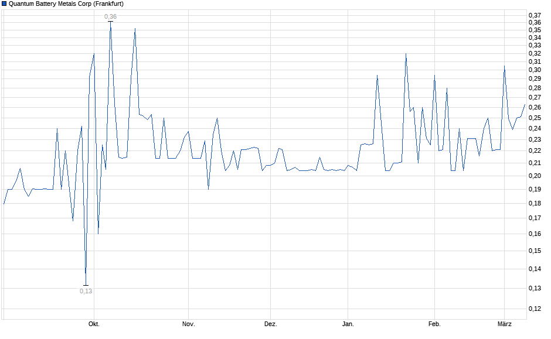Click the 0,33 price axis label
This screenshot has height=339, width=551.
[534, 45]
